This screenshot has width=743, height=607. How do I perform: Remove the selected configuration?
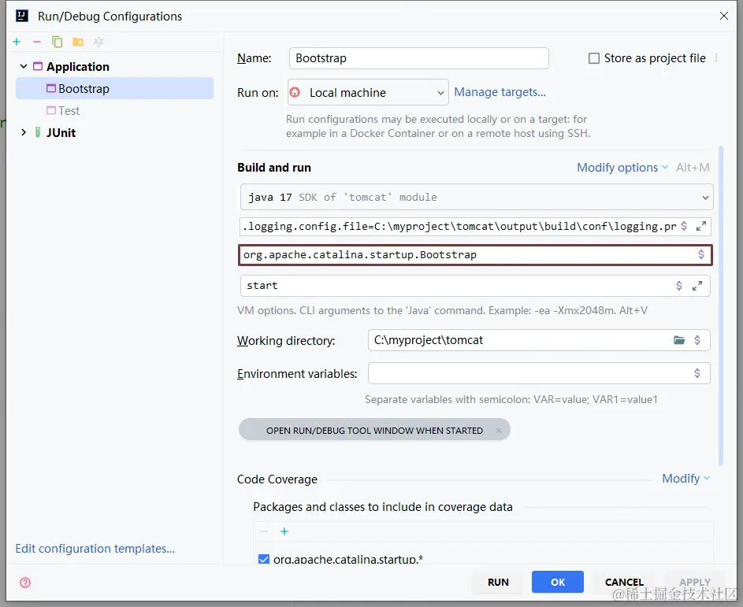pos(36,42)
